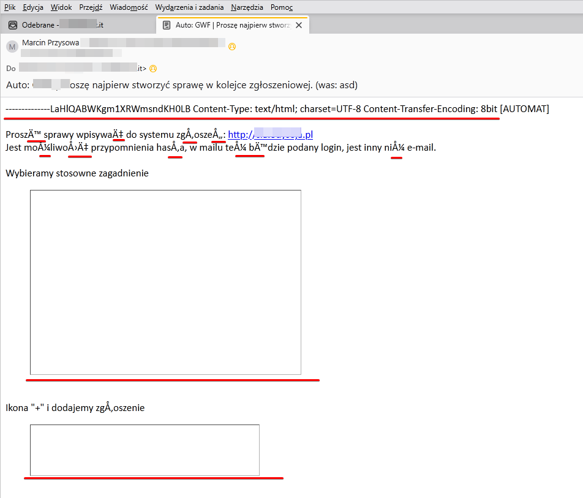The width and height of the screenshot is (583, 498).
Task: Open the Narzędzia menu
Action: pyautogui.click(x=247, y=7)
